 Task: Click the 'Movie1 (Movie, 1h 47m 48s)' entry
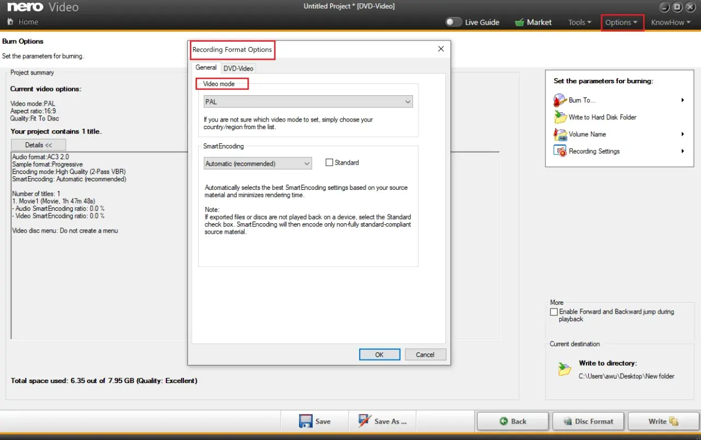pyautogui.click(x=54, y=201)
